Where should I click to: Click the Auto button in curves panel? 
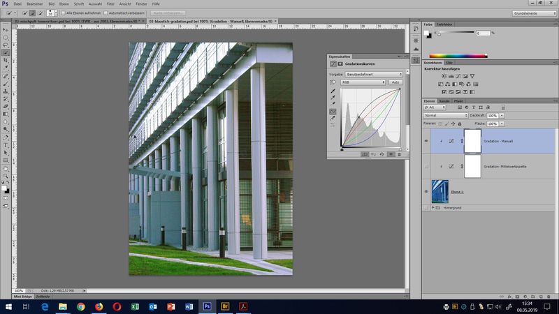(395, 82)
